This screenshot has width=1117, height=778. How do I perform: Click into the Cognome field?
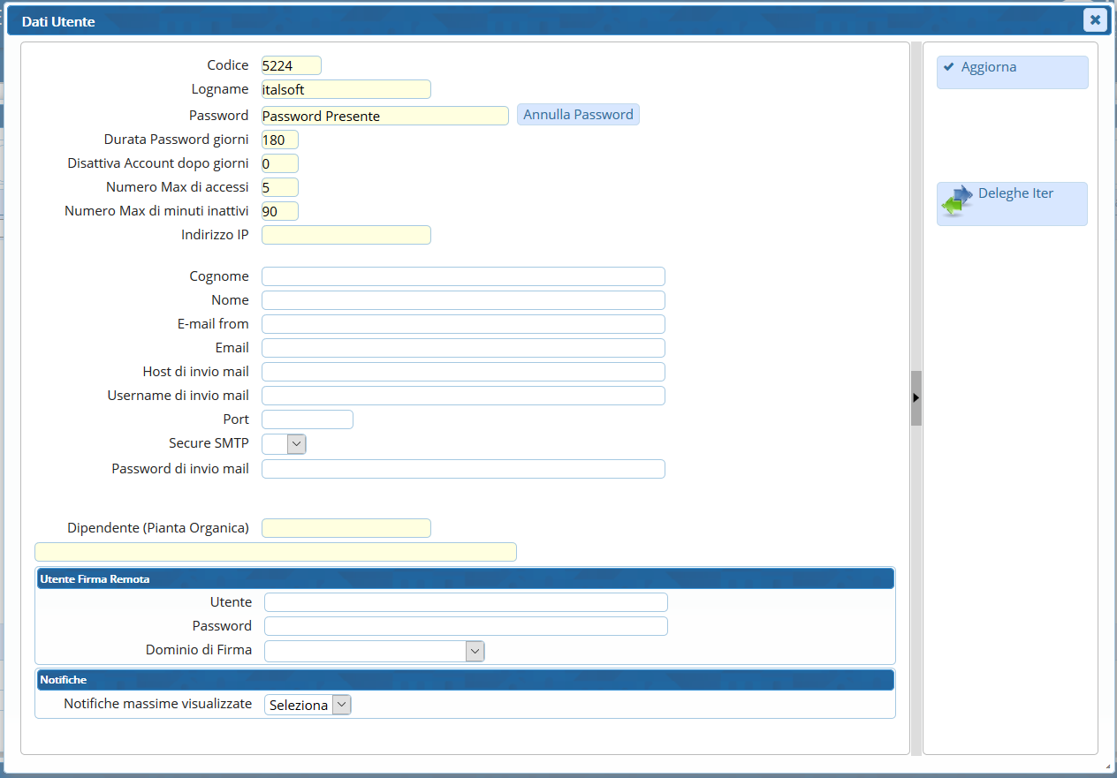tap(463, 276)
